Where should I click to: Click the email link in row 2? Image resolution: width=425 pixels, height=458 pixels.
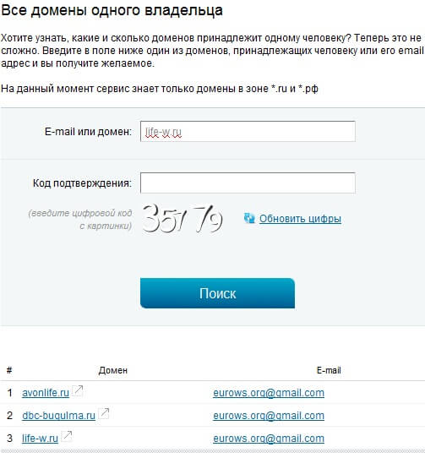(x=269, y=416)
